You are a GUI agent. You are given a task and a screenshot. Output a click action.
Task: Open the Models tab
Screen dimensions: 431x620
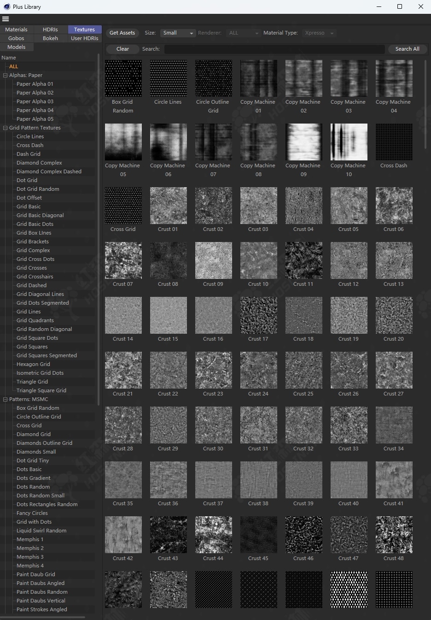[x=16, y=47]
